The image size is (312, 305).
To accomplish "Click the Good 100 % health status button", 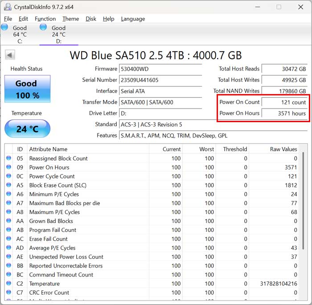I will pyautogui.click(x=28, y=89).
